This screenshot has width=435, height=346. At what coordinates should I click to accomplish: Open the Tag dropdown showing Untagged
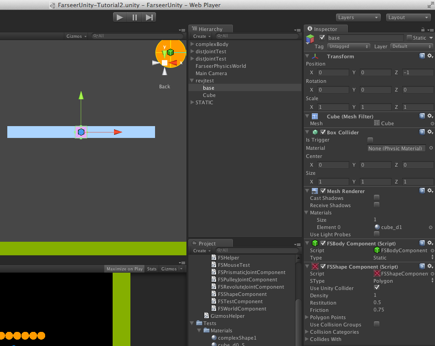349,46
